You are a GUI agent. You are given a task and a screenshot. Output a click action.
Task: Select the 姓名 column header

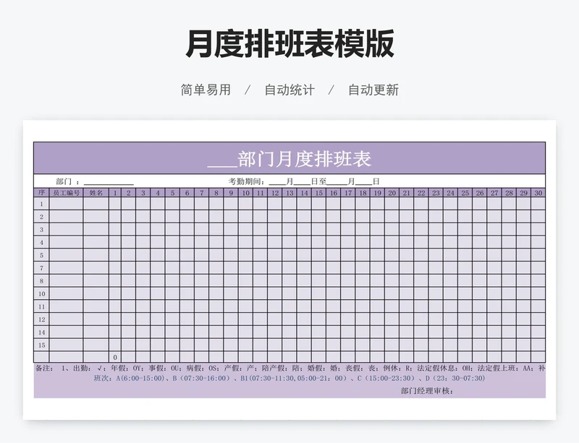96,192
